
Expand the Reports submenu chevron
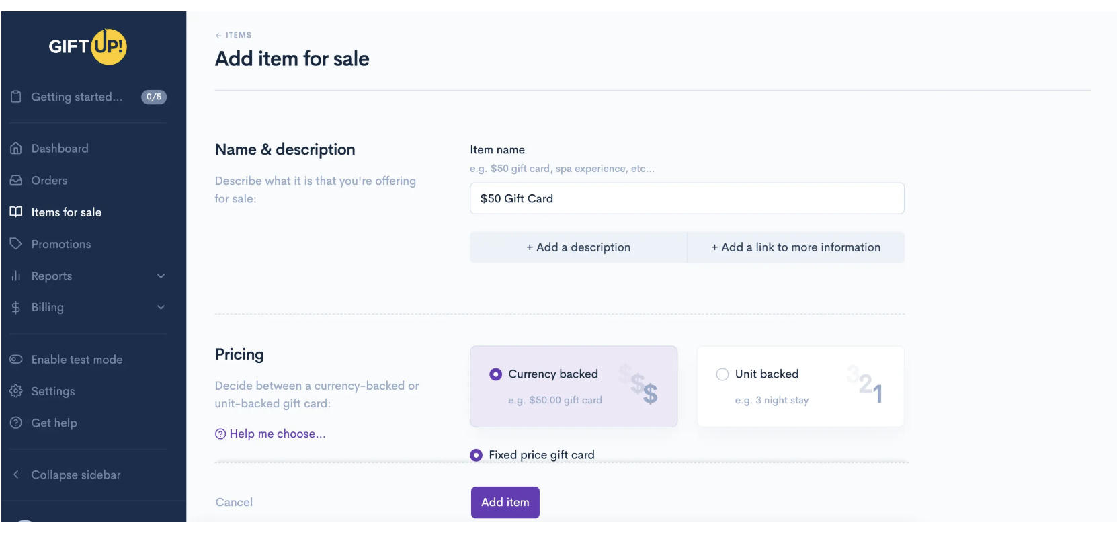pos(161,276)
